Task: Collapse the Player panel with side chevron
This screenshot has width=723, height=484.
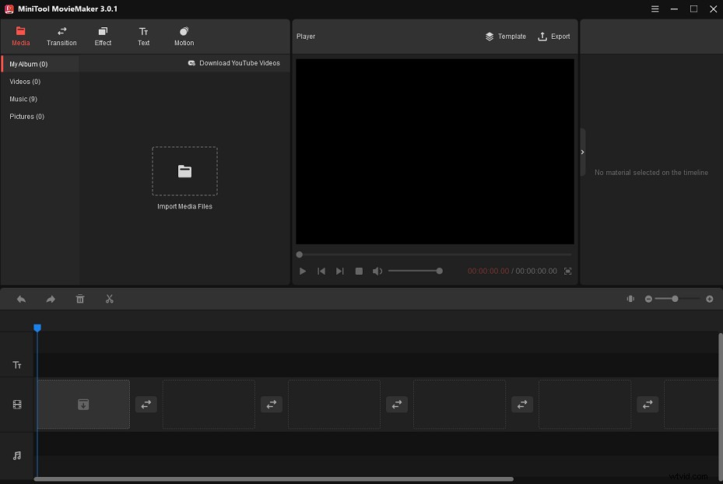Action: 581,153
